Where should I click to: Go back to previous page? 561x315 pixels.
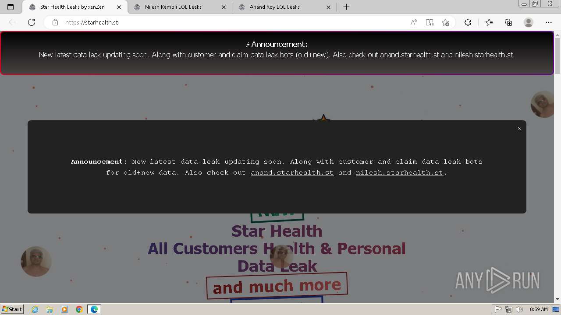(12, 22)
